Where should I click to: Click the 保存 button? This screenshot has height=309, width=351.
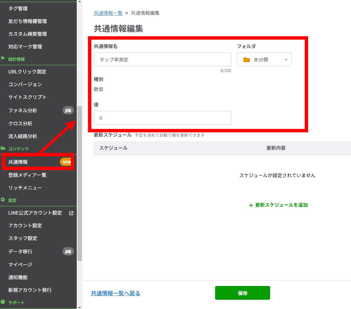click(x=242, y=293)
